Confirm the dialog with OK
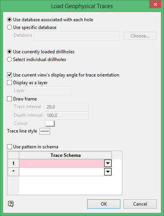 click(104, 204)
